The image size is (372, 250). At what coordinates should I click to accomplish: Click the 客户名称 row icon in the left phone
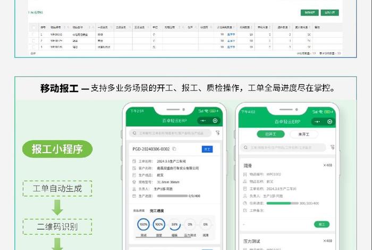point(134,168)
